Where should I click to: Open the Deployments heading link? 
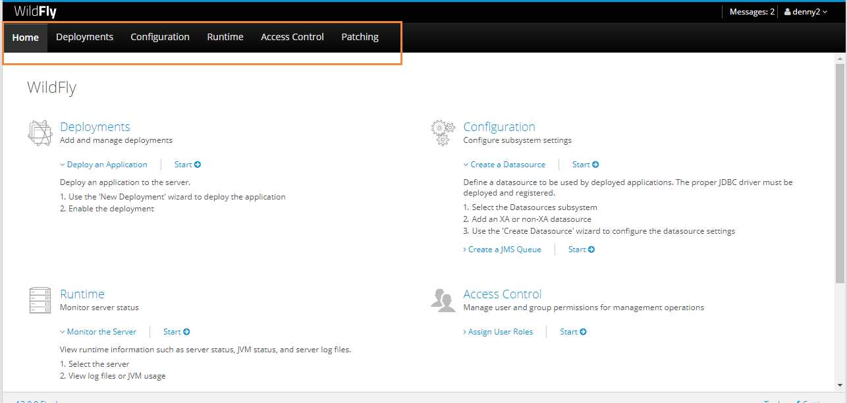pyautogui.click(x=95, y=127)
